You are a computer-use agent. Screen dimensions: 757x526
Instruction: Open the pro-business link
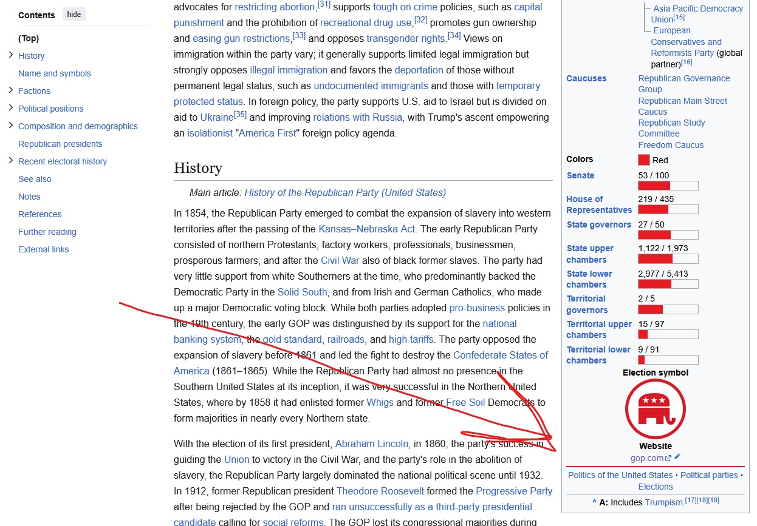pyautogui.click(x=477, y=308)
